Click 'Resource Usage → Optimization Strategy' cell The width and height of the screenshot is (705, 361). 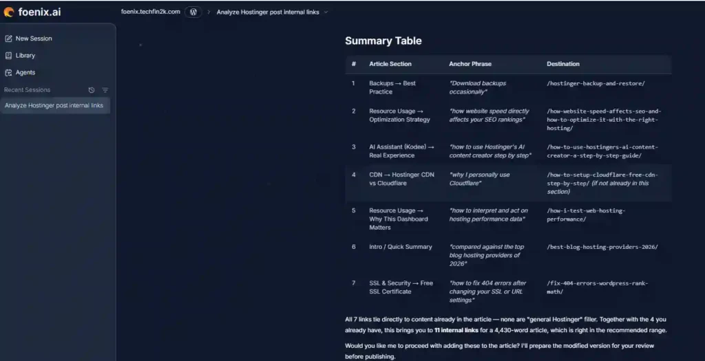400,116
